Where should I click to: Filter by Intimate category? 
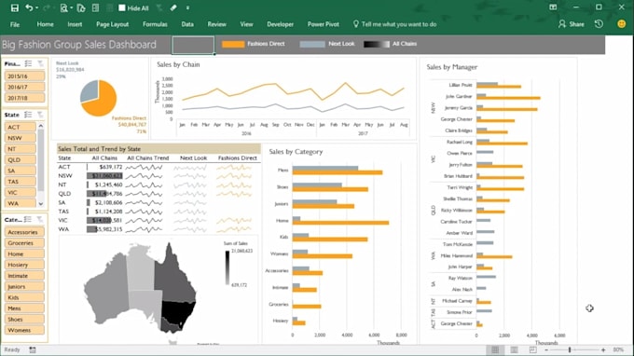pos(24,276)
